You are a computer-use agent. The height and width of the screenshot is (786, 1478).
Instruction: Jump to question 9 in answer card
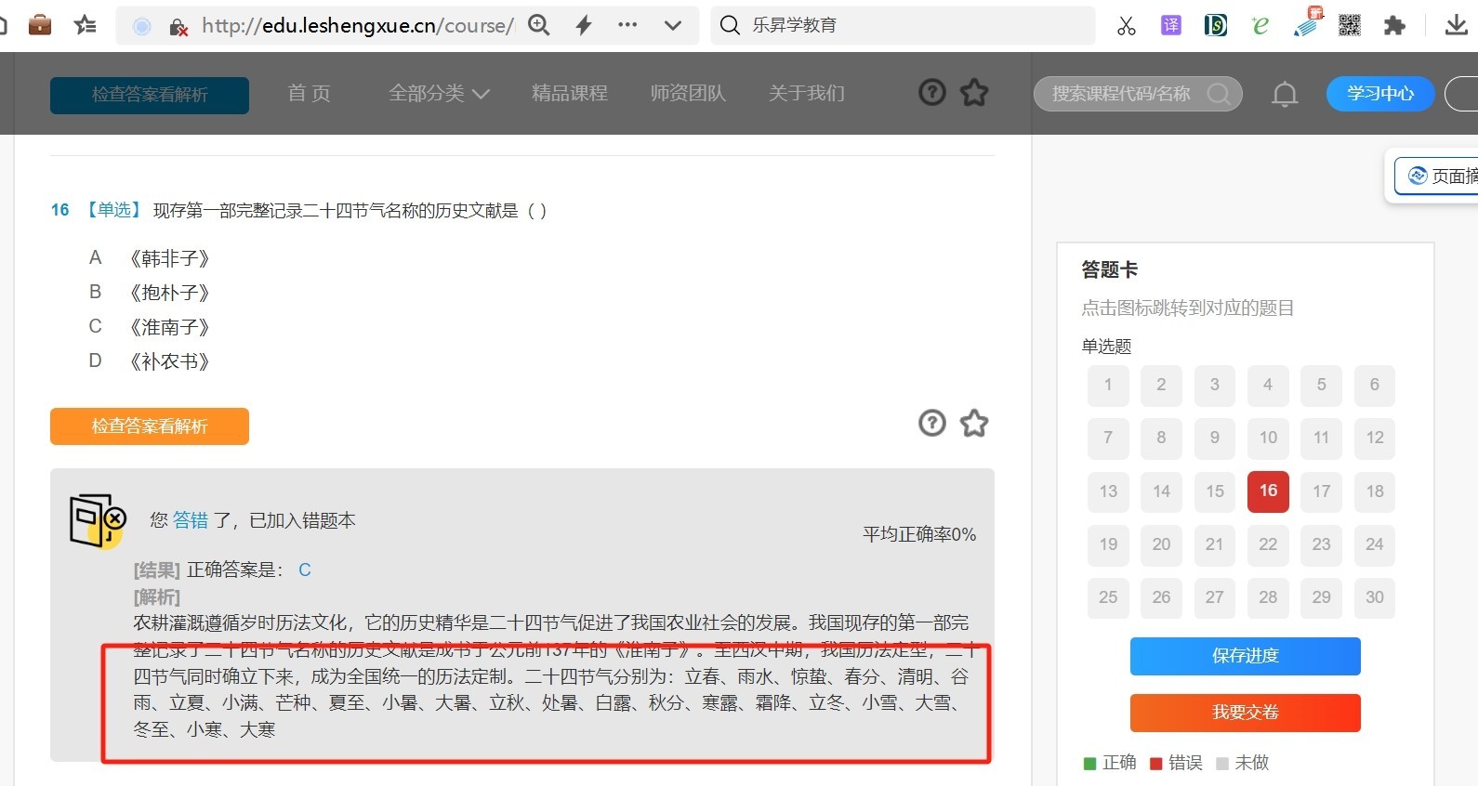[x=1214, y=438]
